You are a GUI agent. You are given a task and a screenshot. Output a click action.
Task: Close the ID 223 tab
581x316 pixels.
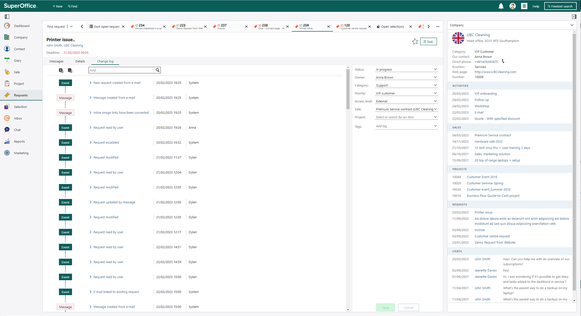(206, 27)
